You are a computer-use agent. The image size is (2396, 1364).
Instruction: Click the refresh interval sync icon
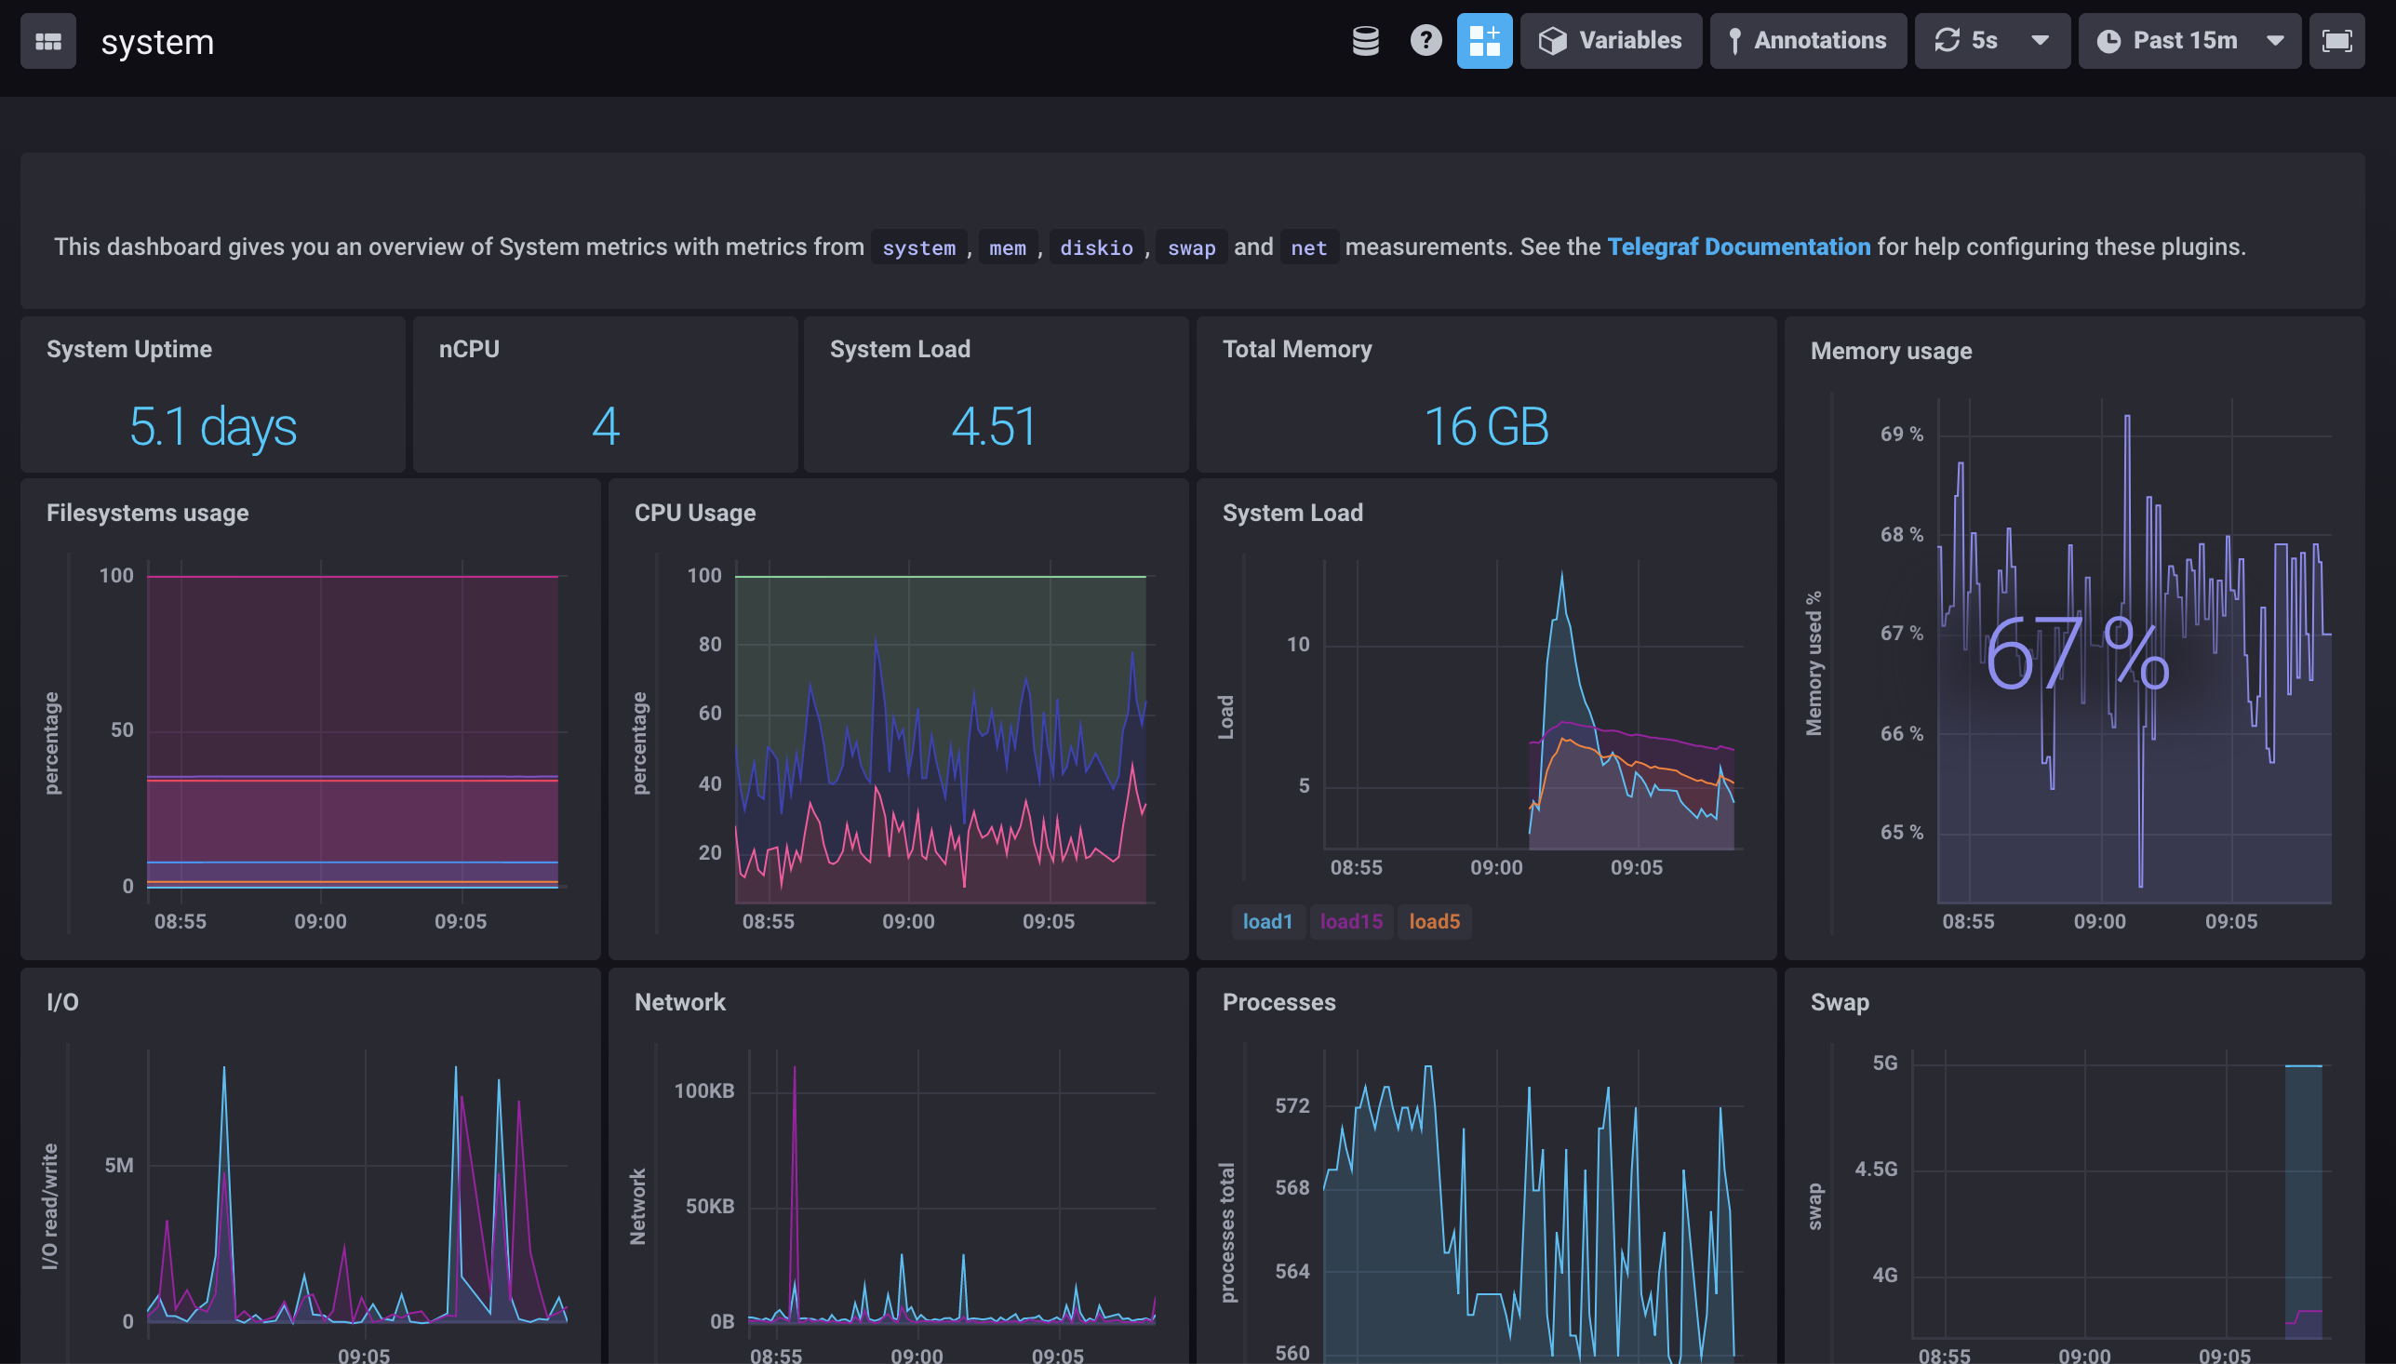1947,39
